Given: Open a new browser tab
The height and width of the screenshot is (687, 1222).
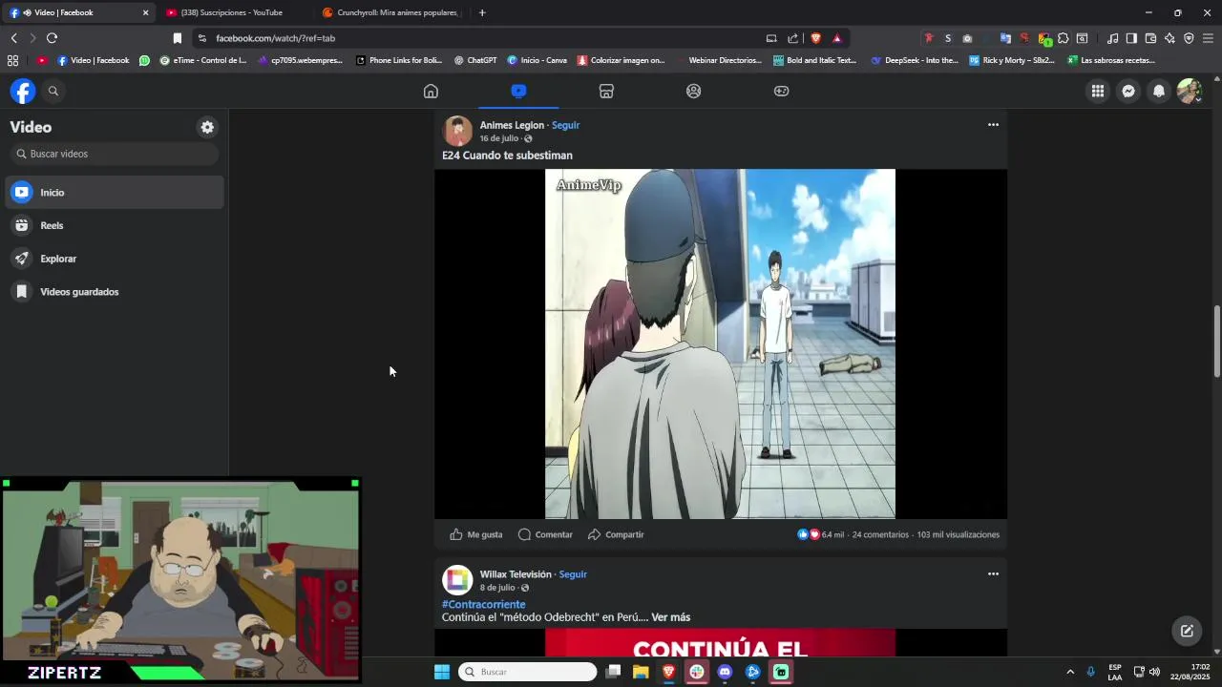Looking at the screenshot, I should [482, 12].
